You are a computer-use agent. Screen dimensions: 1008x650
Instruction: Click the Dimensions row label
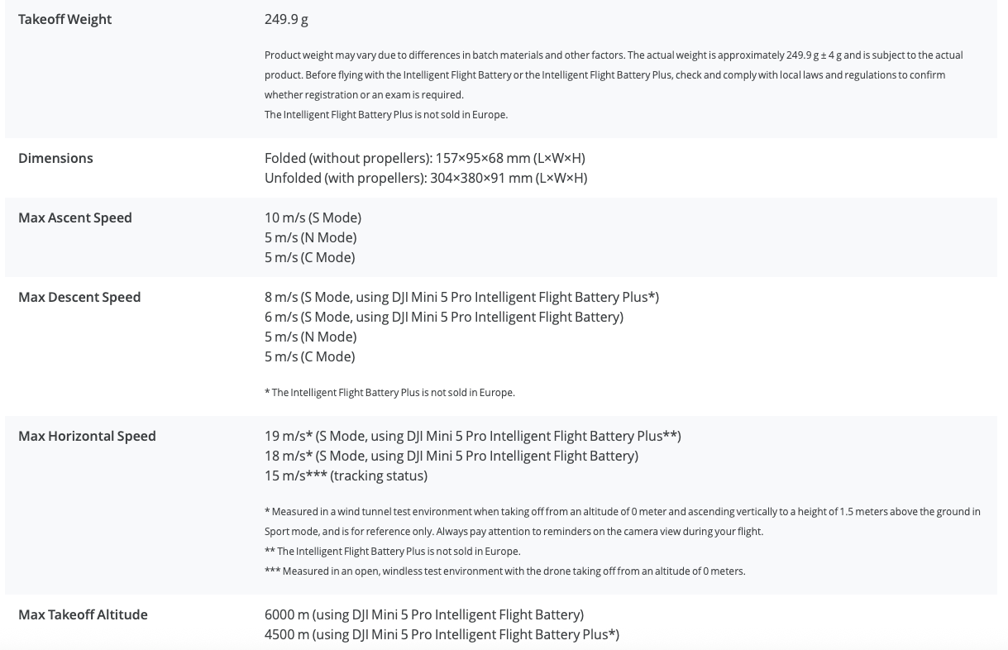(x=55, y=158)
